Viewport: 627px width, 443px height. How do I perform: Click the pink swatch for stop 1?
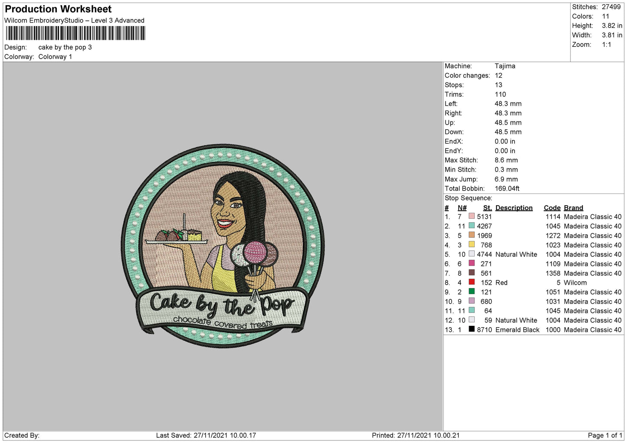pyautogui.click(x=472, y=216)
